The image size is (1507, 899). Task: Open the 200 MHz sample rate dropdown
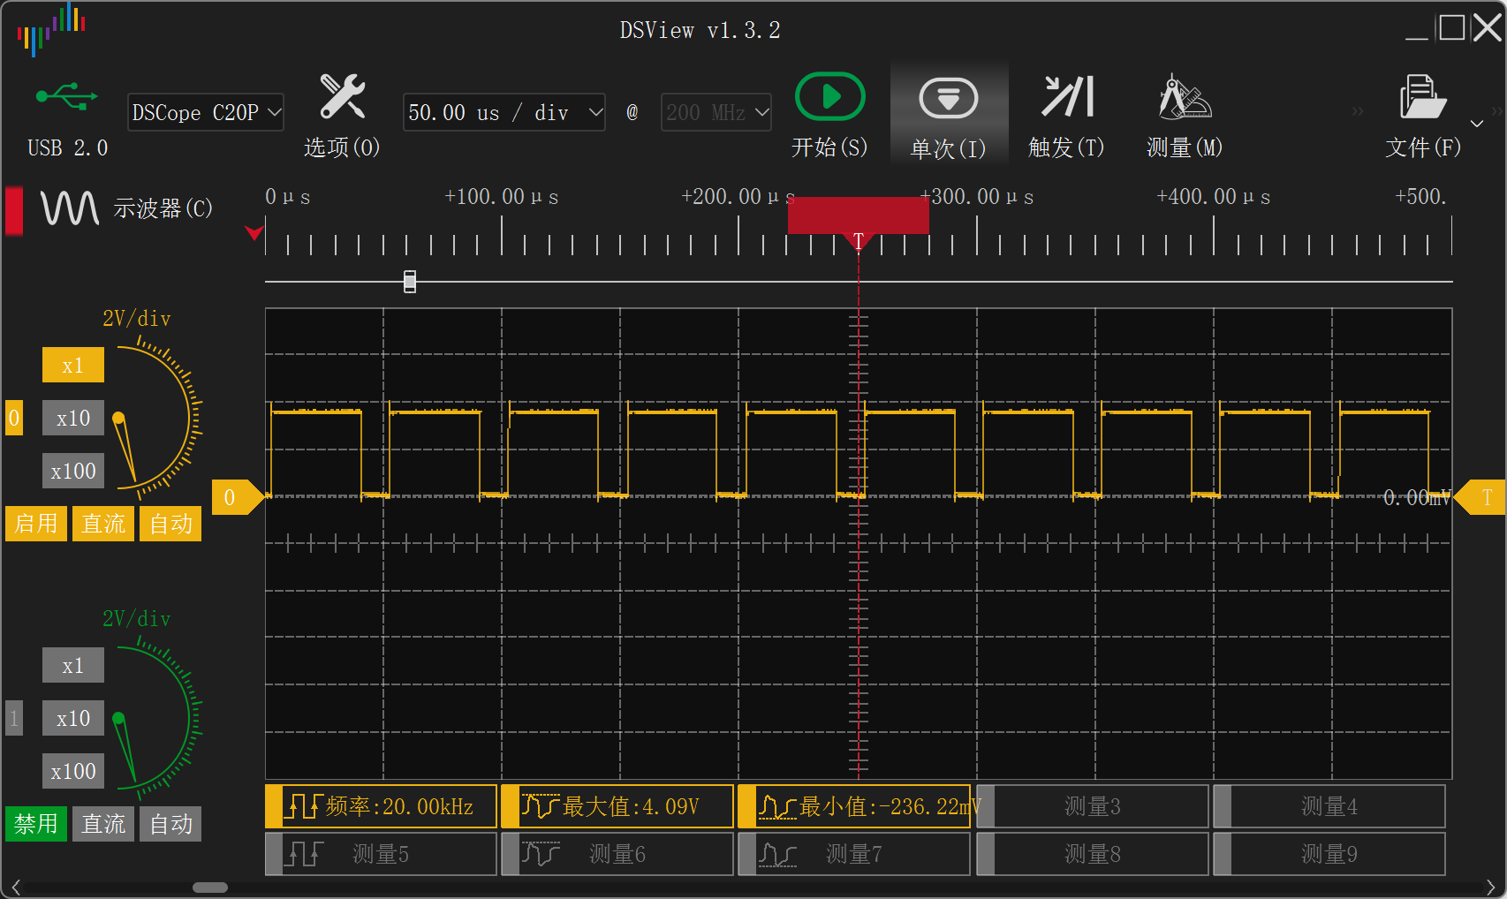[716, 112]
